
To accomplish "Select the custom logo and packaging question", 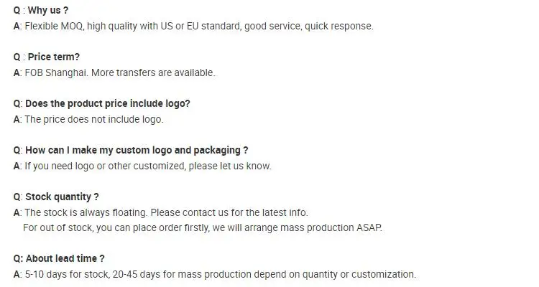I will pyautogui.click(x=137, y=151).
